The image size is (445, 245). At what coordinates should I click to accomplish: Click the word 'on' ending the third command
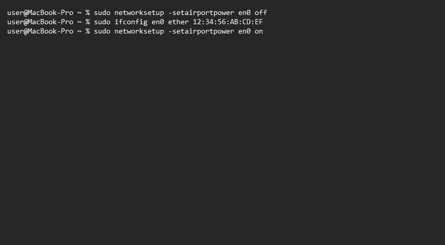(259, 31)
